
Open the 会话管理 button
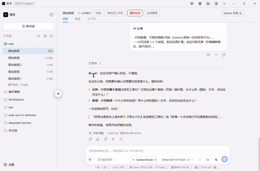tap(152, 13)
